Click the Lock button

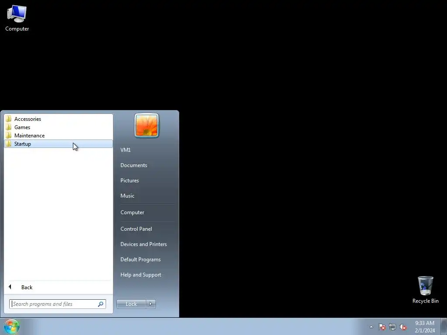coord(131,304)
